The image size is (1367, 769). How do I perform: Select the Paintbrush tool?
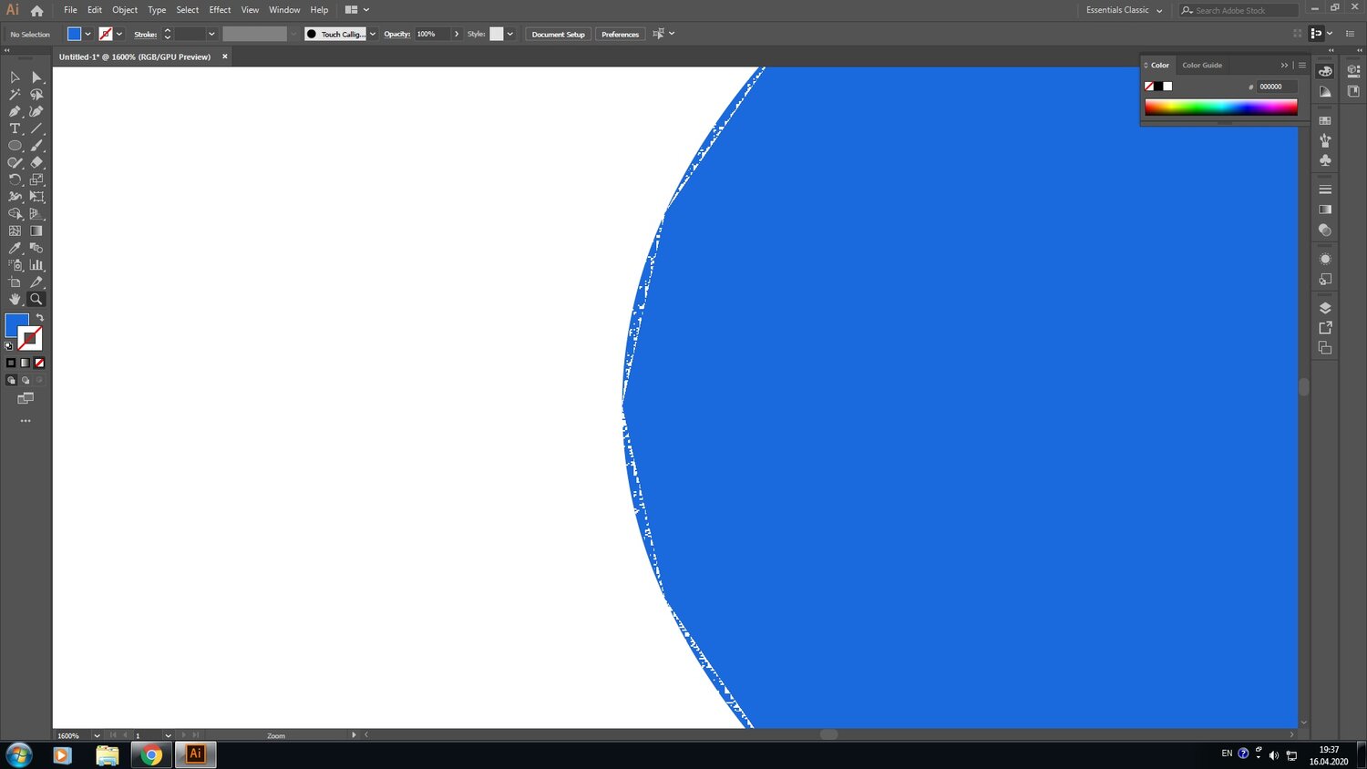tap(36, 146)
